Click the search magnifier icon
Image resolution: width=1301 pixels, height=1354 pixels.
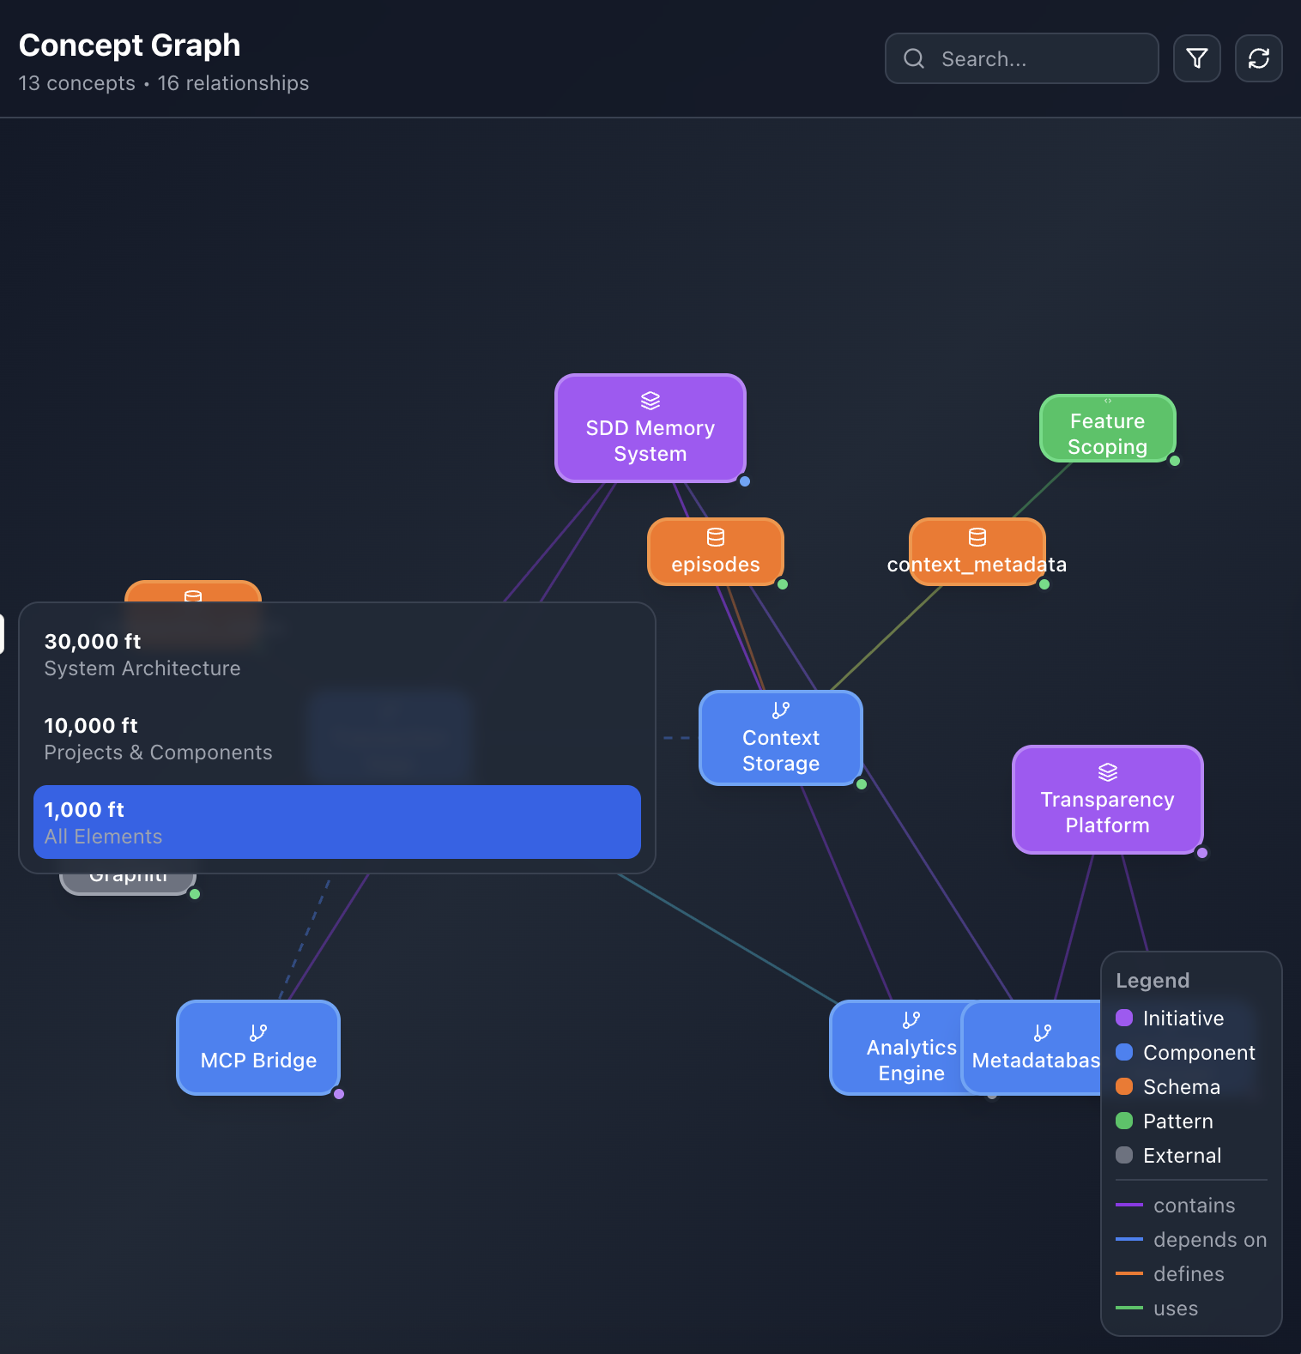[x=914, y=58]
